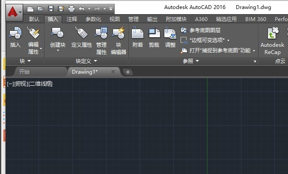Open the 开始 file tab
Viewport: 288px width, 174px height.
pyautogui.click(x=24, y=72)
